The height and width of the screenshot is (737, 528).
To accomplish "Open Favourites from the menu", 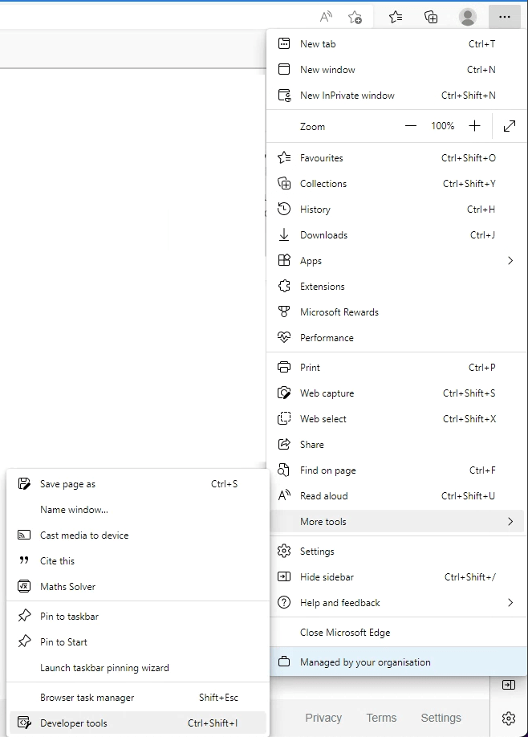I will click(396, 158).
